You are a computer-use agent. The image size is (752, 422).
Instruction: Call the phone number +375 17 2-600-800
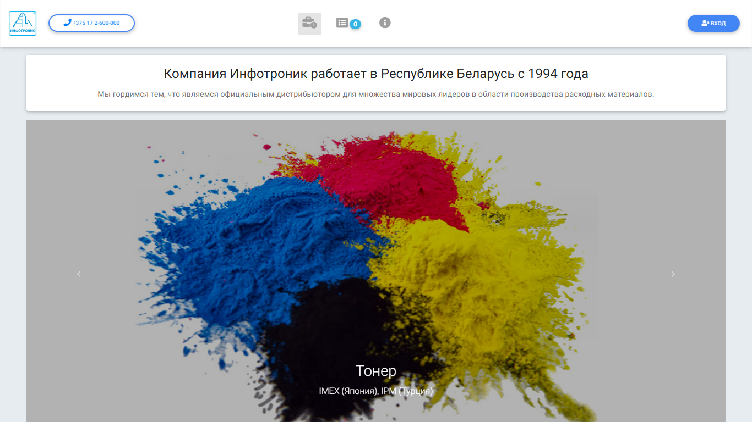(x=92, y=23)
